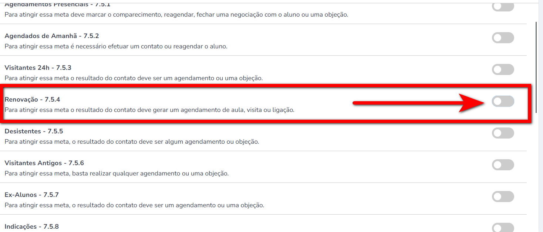Enable the Renovação 7.5.4 toggle
Screen dimensions: 543x232
click(503, 101)
